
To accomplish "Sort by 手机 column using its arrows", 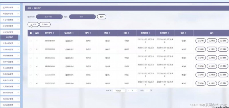I will pyautogui.click(x=128, y=33).
